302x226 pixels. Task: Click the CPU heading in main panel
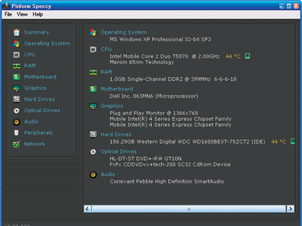click(x=106, y=49)
